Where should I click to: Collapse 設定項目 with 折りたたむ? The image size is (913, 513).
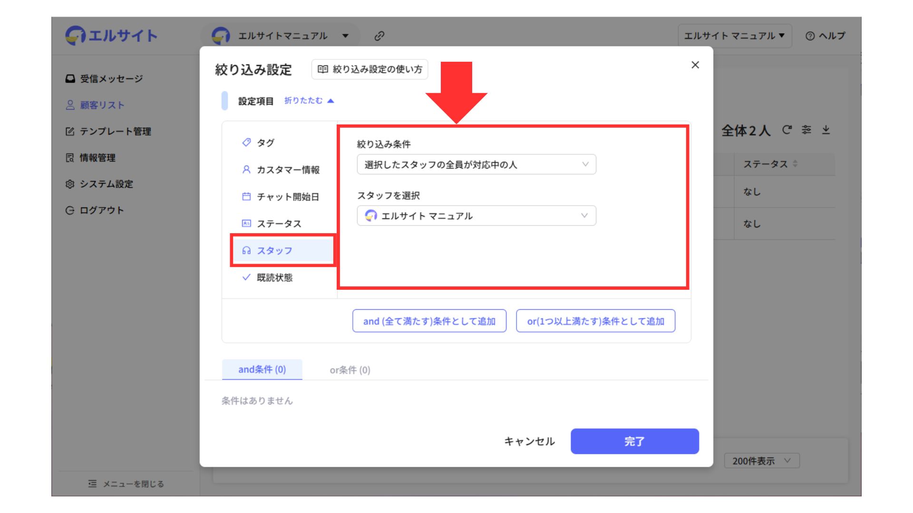click(309, 101)
